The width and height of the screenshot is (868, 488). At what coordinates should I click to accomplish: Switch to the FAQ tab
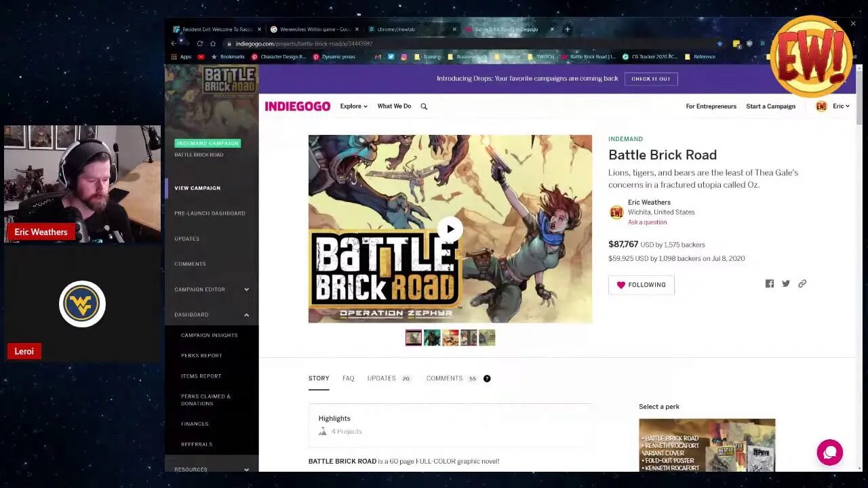348,378
